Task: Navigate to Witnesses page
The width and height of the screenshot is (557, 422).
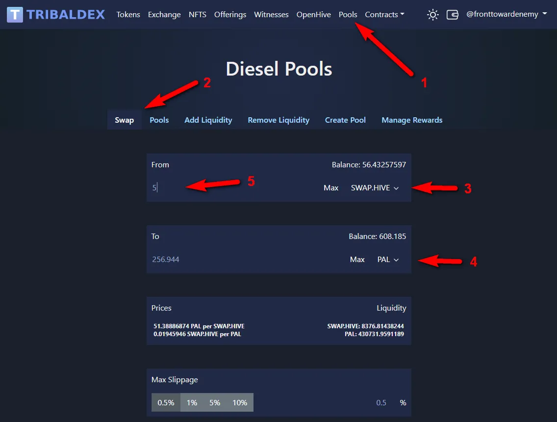Action: 271,15
